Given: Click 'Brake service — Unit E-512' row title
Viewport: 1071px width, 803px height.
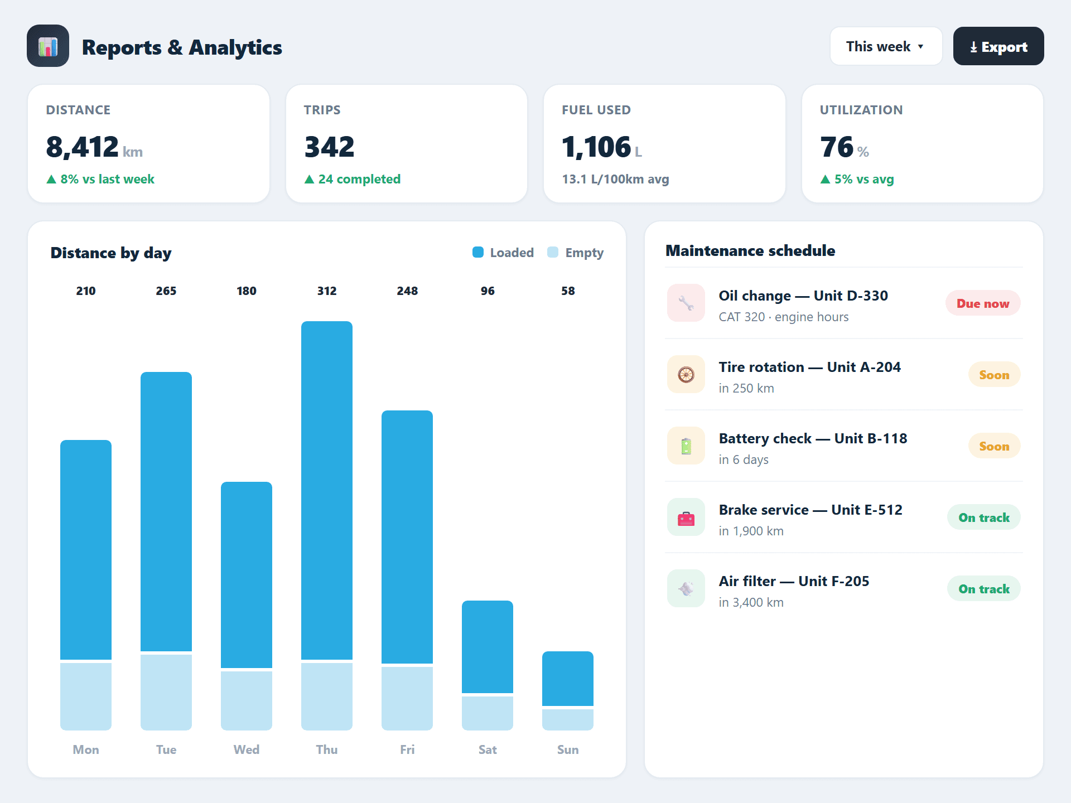Looking at the screenshot, I should pyautogui.click(x=811, y=510).
